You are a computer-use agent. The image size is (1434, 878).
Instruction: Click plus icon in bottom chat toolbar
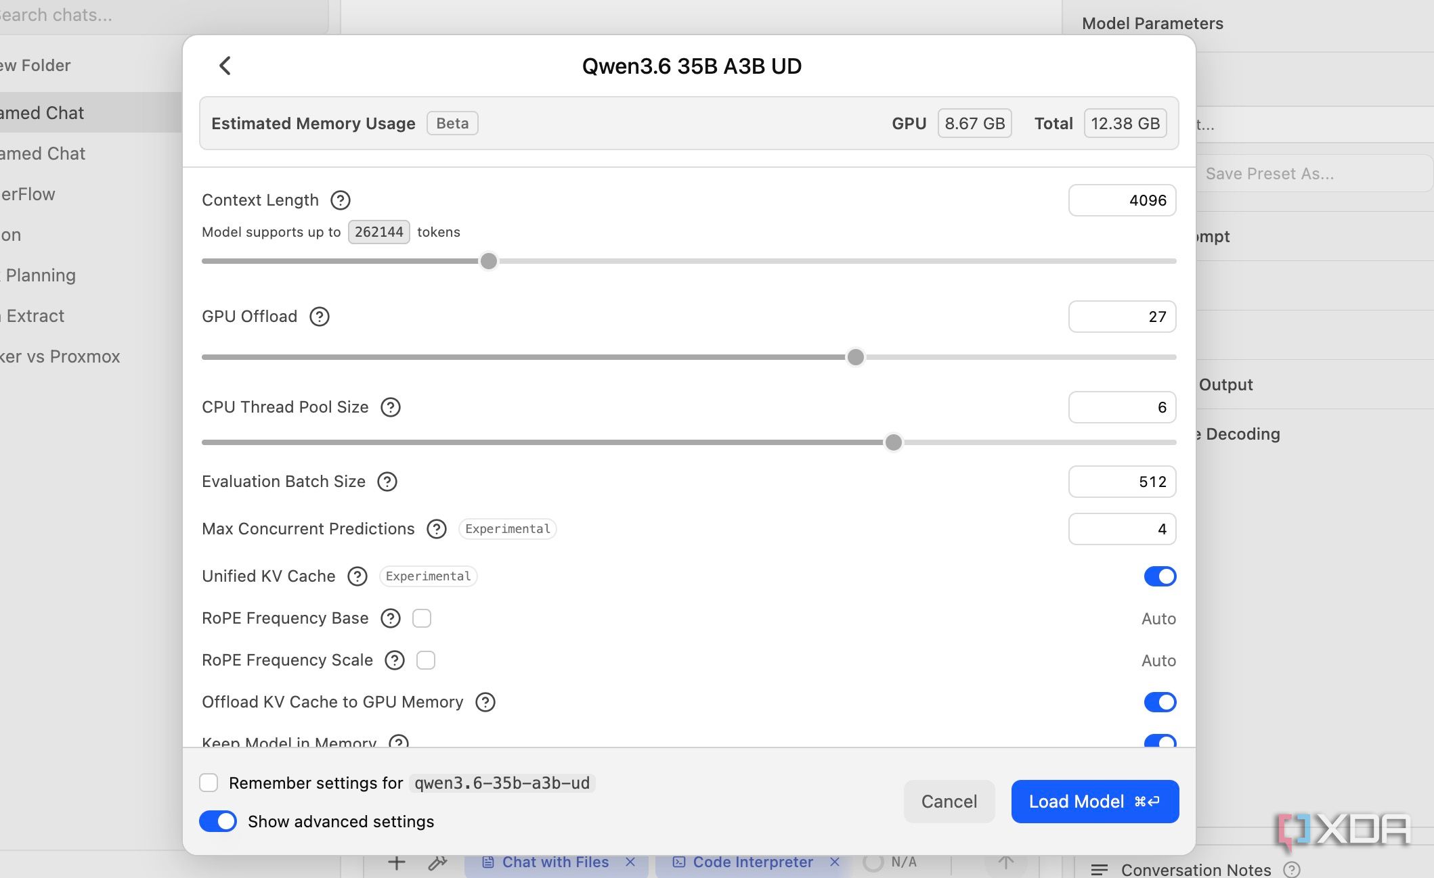click(397, 862)
